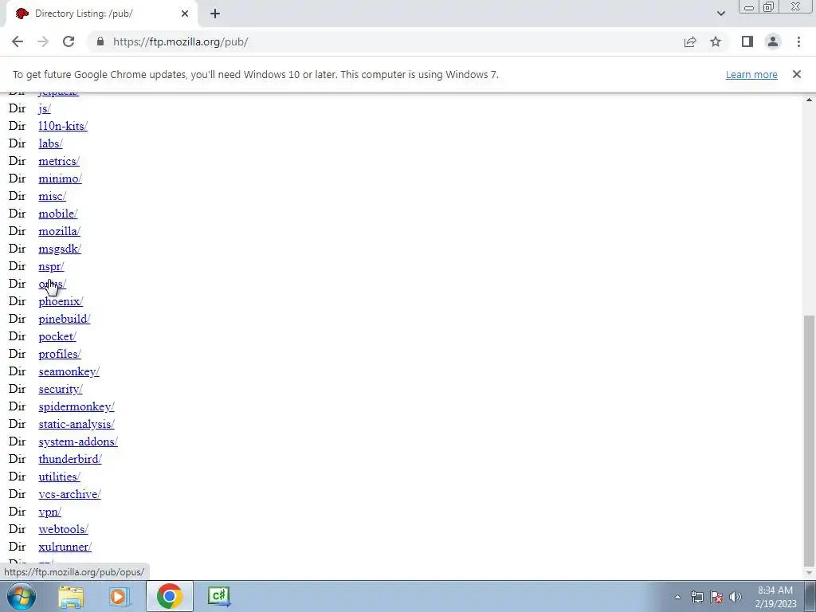
Task: Launch Windows Media Player from taskbar
Action: tap(120, 596)
